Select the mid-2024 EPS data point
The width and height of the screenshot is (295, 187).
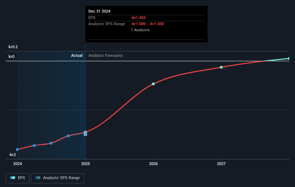[51, 143]
